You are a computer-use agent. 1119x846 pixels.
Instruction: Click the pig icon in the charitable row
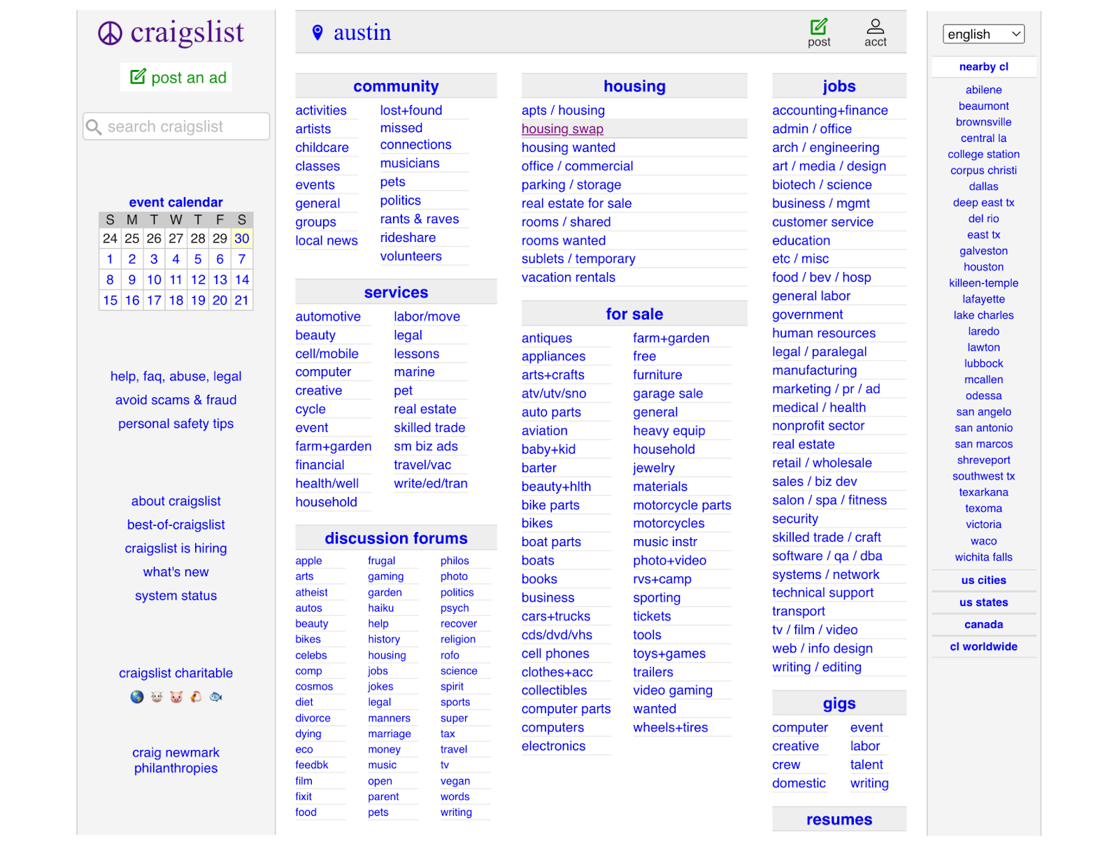point(176,696)
